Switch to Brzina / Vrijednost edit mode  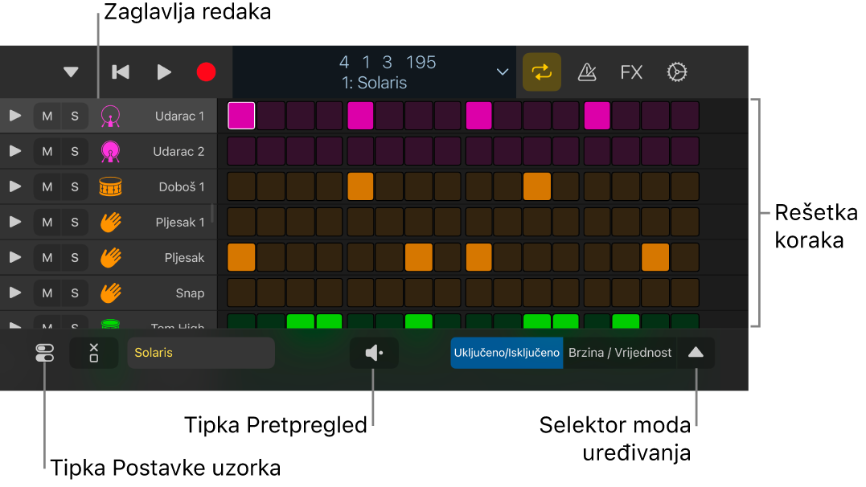point(620,353)
